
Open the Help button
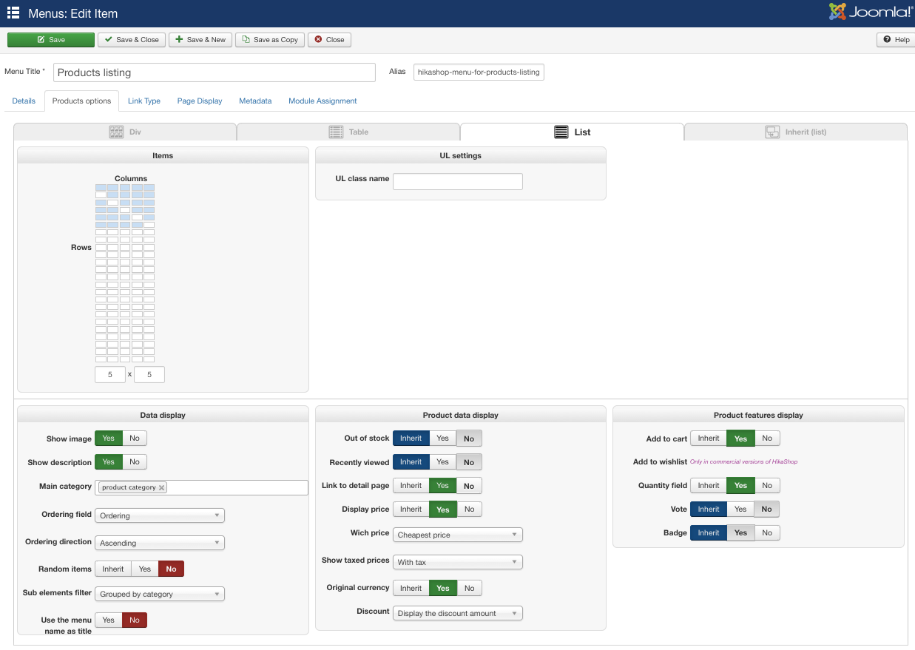click(x=895, y=40)
